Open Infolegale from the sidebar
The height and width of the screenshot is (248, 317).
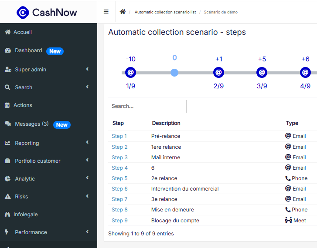click(x=25, y=214)
